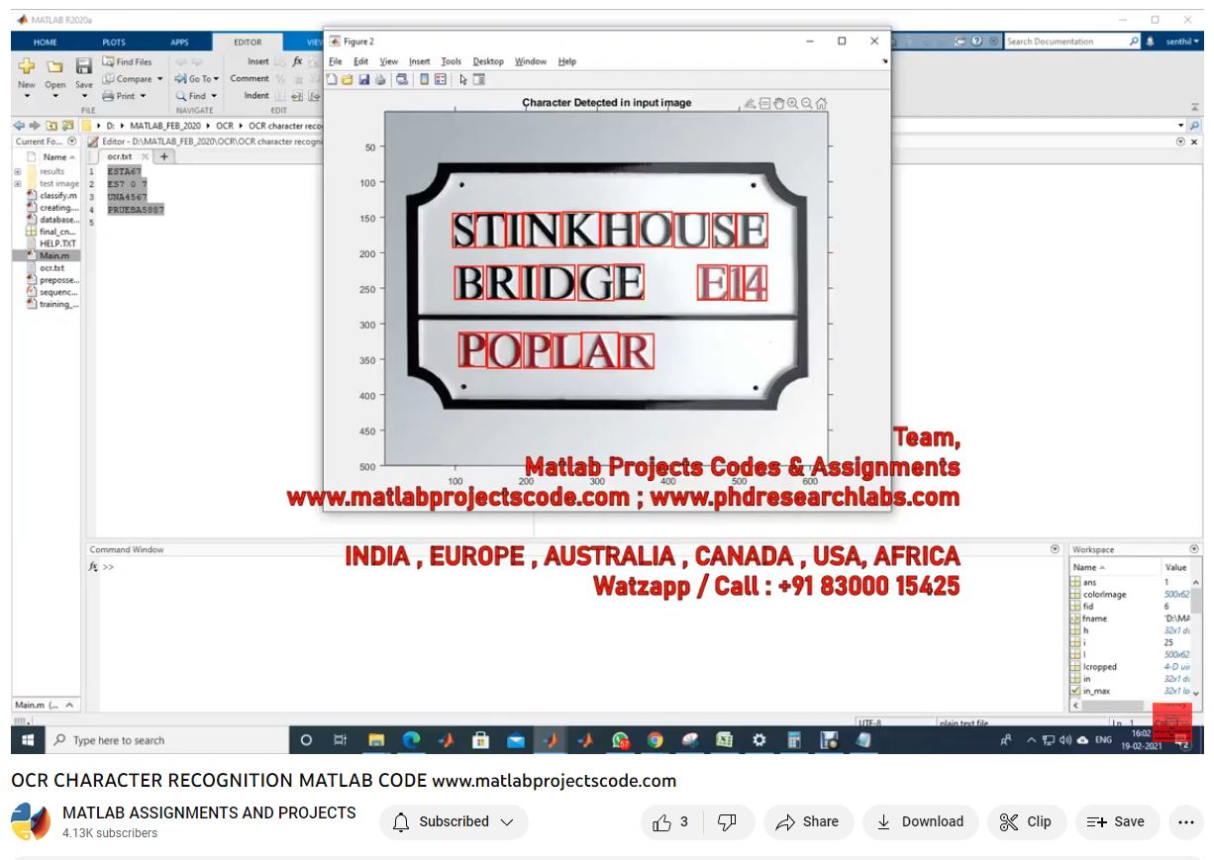Click the Share button below the video
1214x860 pixels.
[x=807, y=821]
